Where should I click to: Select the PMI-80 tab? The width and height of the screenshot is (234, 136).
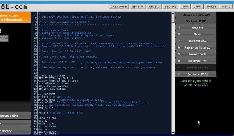tap(226, 7)
